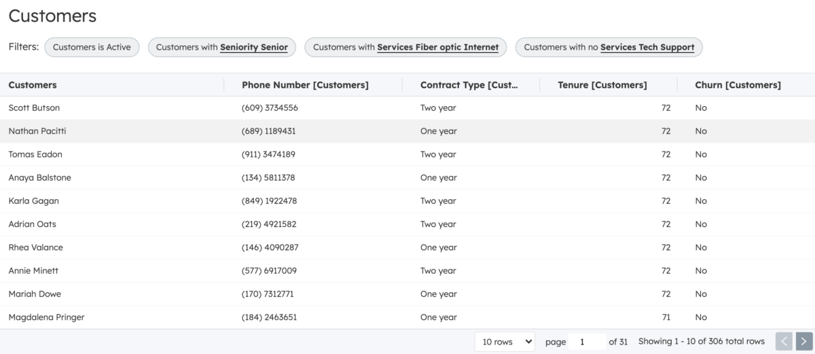Click phone number (609) 3734556
815x354 pixels.
pos(270,107)
